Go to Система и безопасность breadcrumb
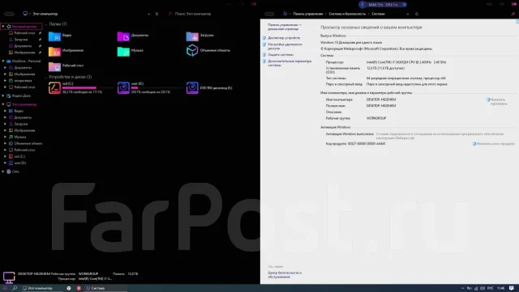519x292 pixels. [347, 14]
